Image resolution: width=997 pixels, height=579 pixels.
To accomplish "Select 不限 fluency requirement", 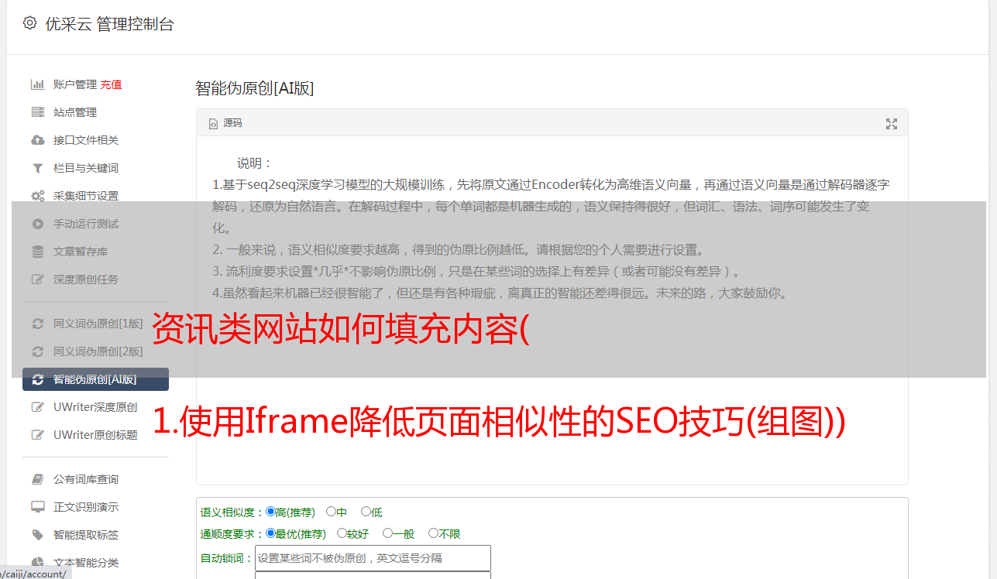I will tap(433, 533).
